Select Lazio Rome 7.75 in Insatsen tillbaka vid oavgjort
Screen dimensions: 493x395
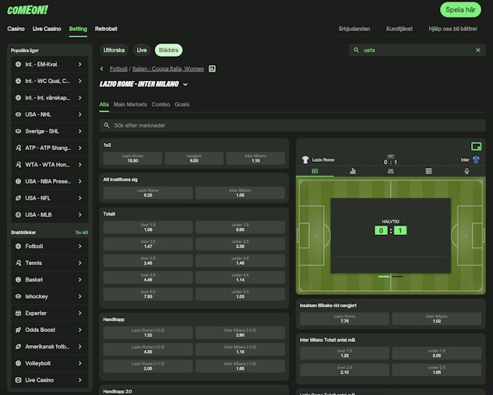(344, 319)
